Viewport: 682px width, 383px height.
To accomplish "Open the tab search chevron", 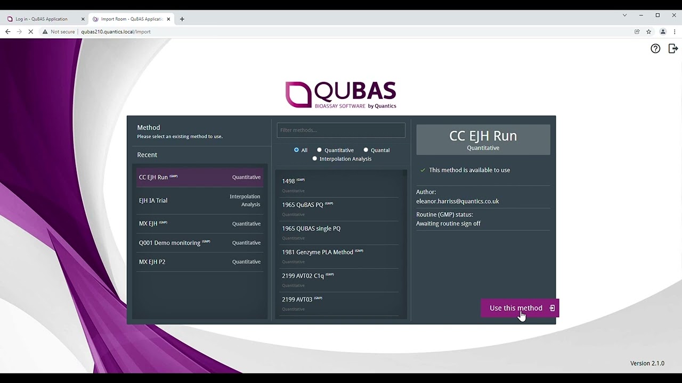I will click(x=624, y=15).
